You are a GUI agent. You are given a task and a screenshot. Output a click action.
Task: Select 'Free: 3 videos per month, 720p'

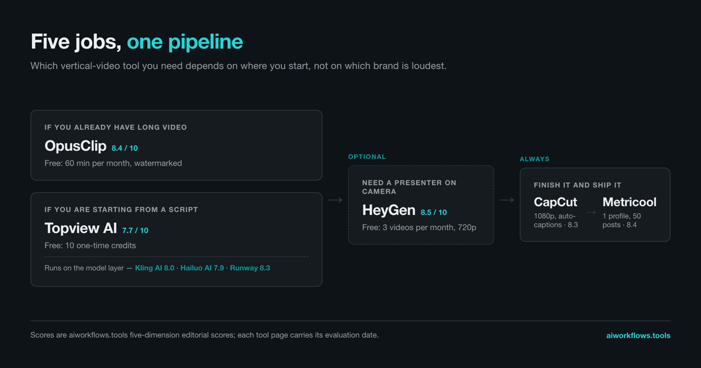419,227
